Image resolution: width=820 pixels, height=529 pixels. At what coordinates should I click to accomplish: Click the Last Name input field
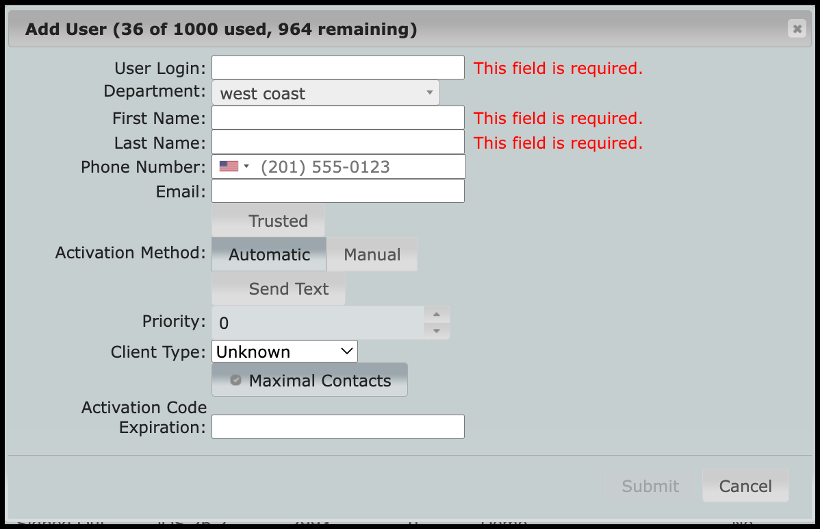tap(338, 143)
